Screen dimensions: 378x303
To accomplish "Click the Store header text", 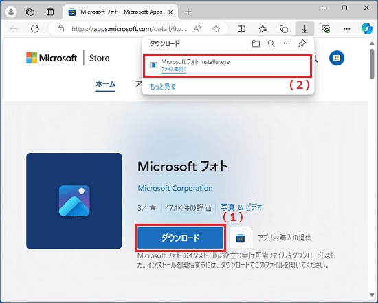I will (100, 58).
